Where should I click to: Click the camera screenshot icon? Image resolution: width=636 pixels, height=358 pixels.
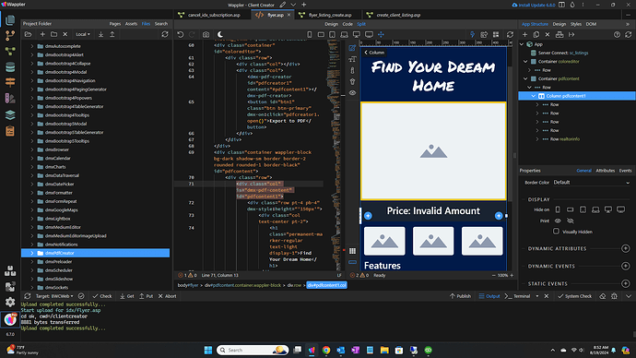[x=206, y=34]
